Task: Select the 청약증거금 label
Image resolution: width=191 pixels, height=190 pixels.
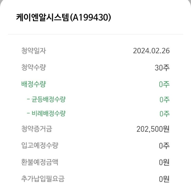Action: coord(37,129)
